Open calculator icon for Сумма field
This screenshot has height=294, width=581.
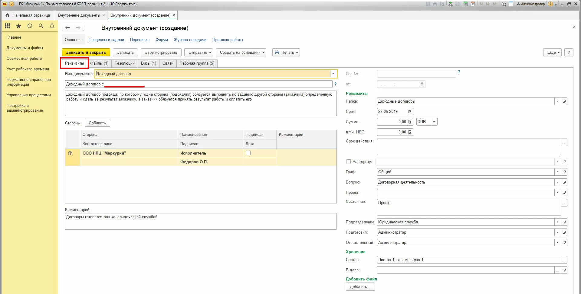tap(410, 122)
